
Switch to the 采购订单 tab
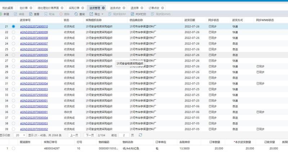click(x=74, y=8)
